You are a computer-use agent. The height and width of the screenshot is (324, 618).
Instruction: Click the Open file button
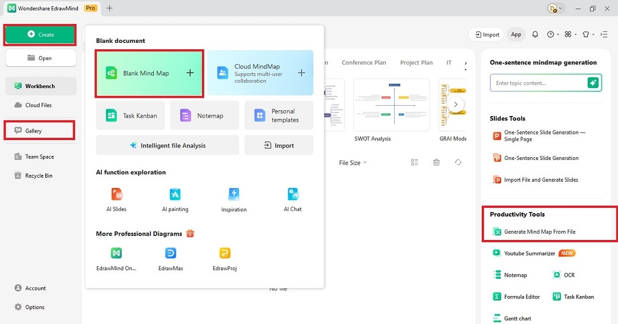(x=41, y=58)
